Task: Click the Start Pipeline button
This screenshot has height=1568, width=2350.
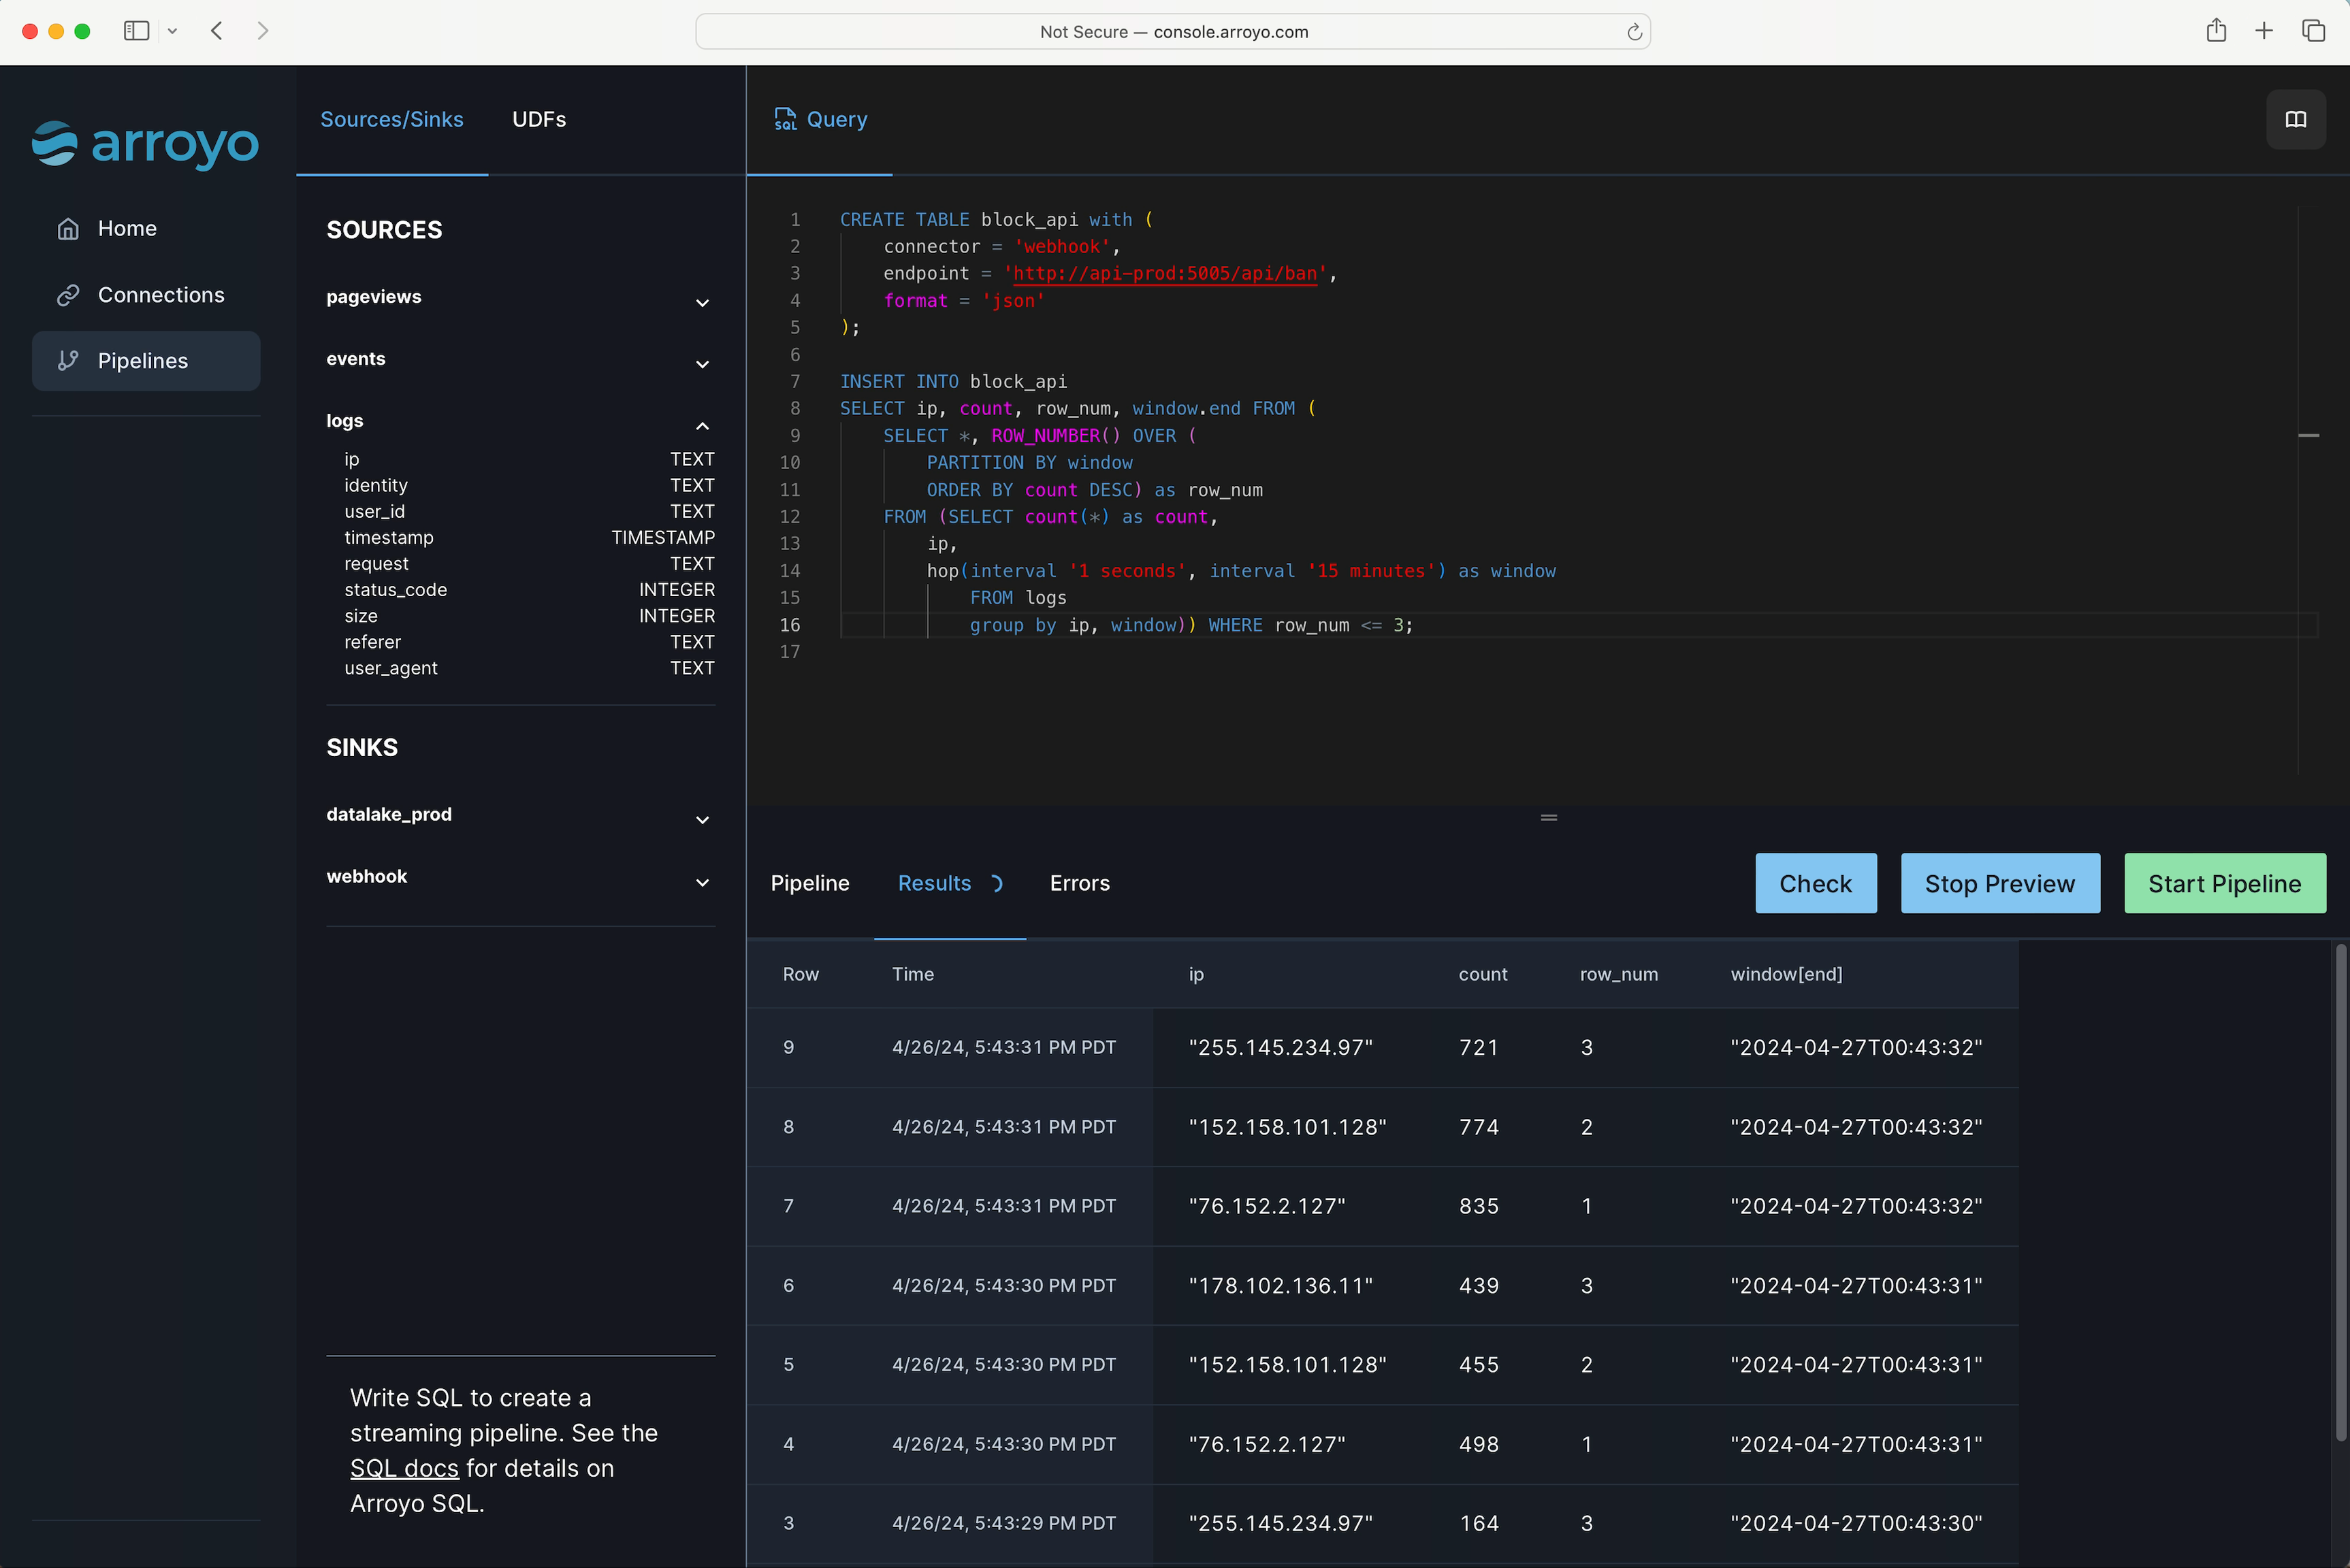Action: tap(2224, 883)
